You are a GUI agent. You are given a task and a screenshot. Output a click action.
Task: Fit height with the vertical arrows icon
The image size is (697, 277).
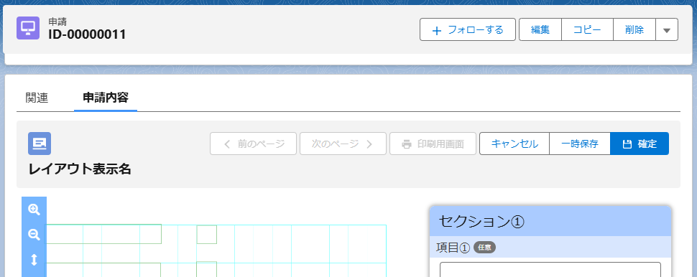point(34,260)
